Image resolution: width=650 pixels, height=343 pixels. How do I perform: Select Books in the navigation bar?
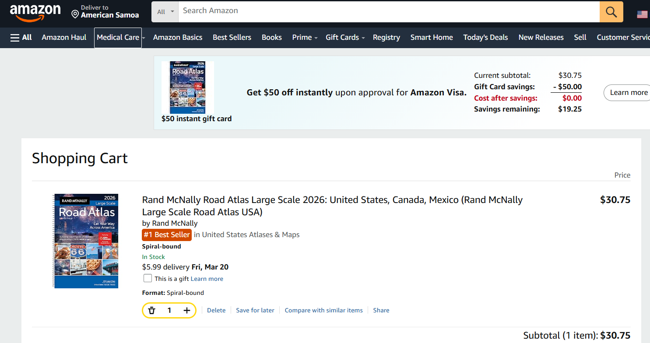pyautogui.click(x=271, y=38)
